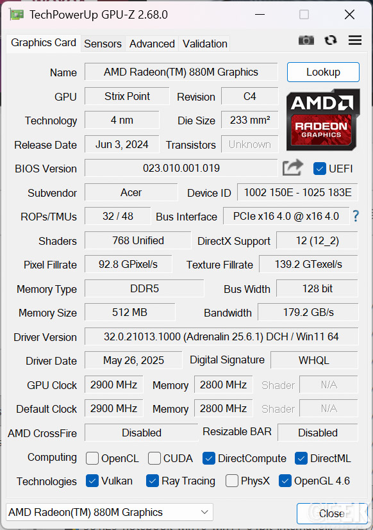Viewport: 373px width, 530px height.
Task: Click the Lookup button
Action: [x=323, y=72]
